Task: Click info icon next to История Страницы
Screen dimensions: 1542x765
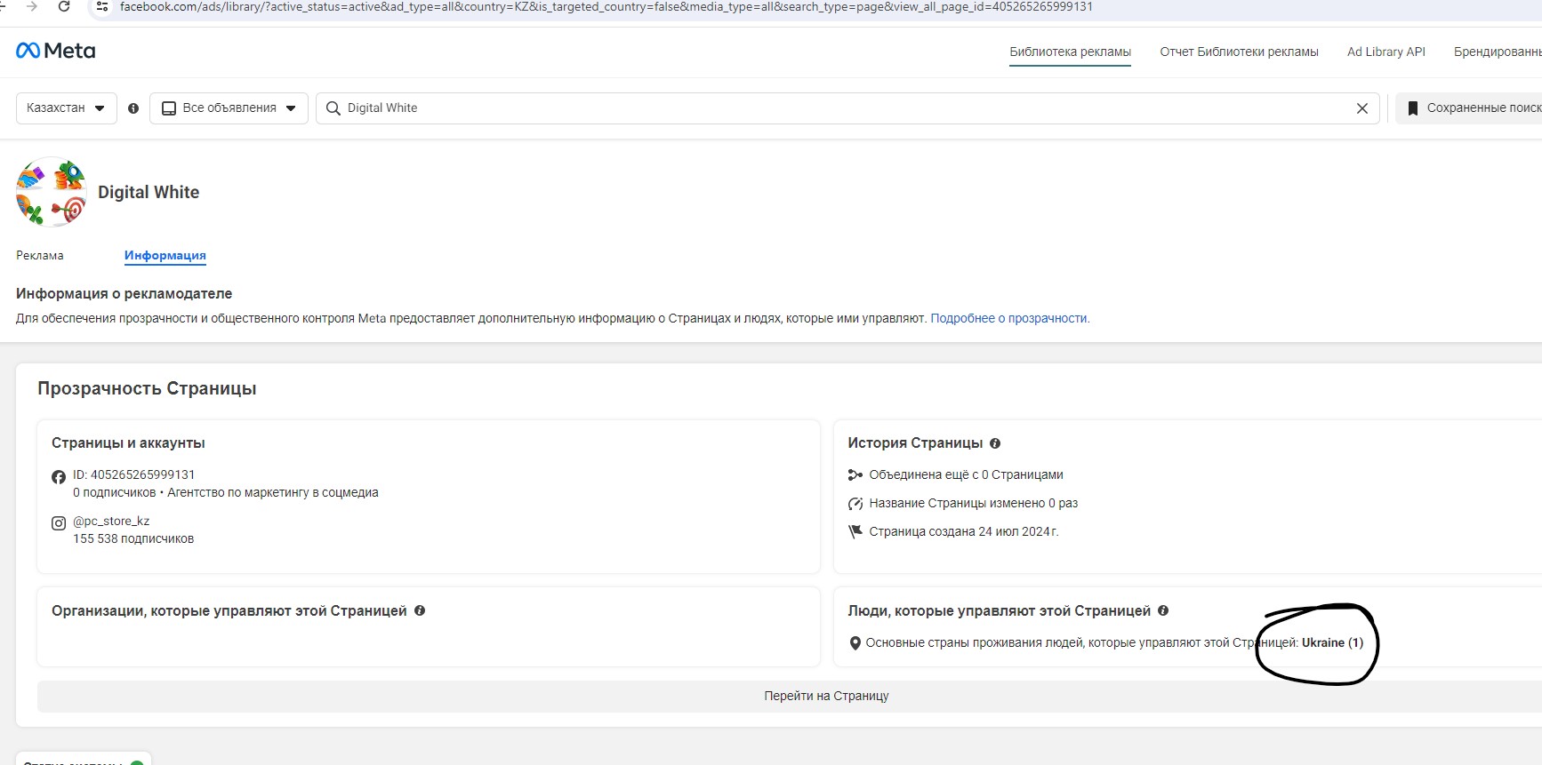Action: pyautogui.click(x=995, y=443)
